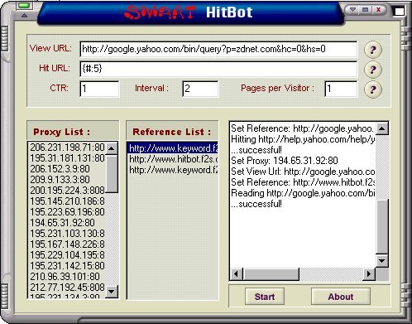412x324 pixels.
Task: Click log panel scroll-up arrow
Action: (382, 128)
